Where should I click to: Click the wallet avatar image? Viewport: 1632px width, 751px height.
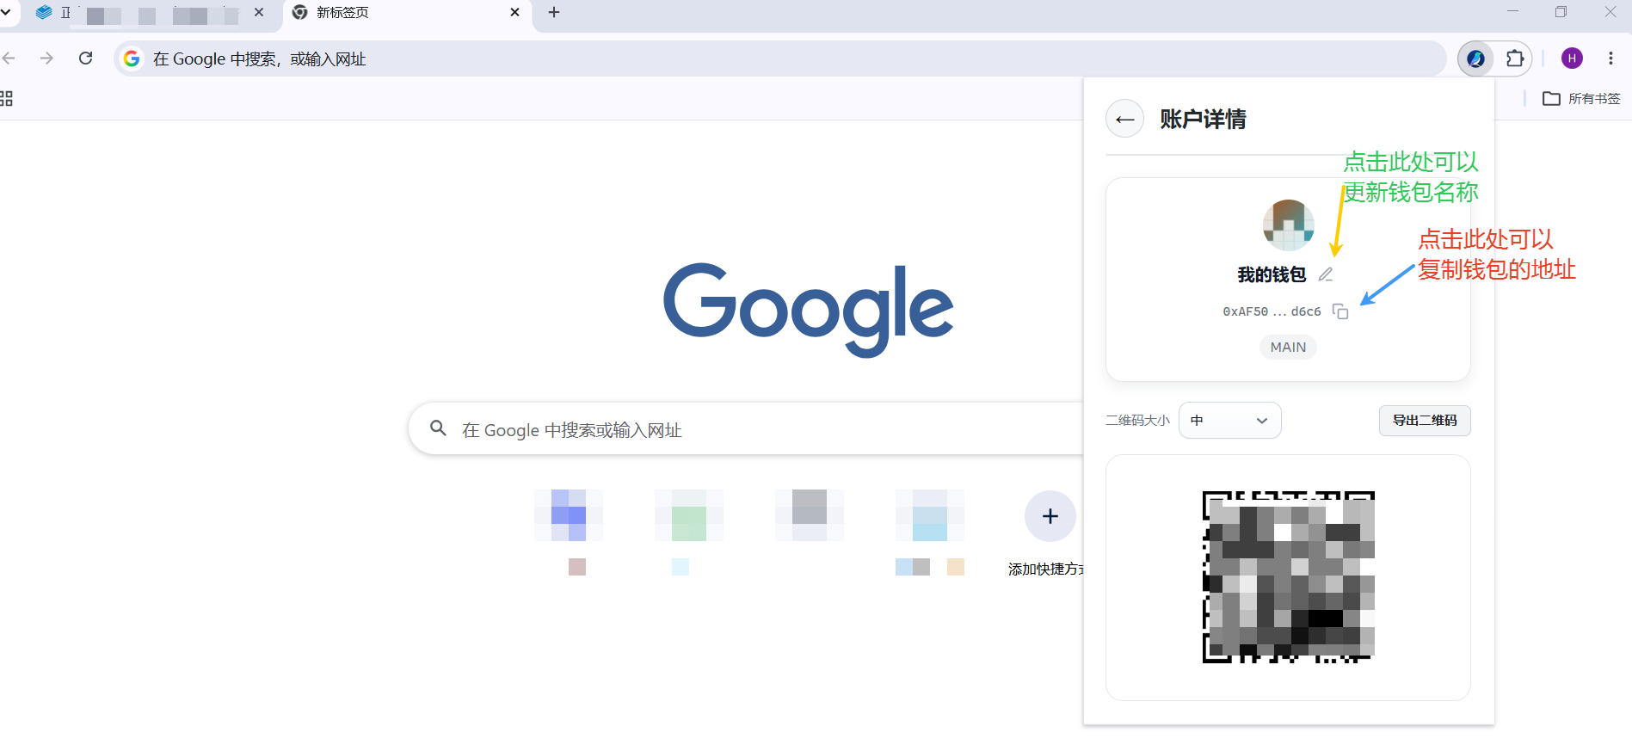pos(1288,225)
